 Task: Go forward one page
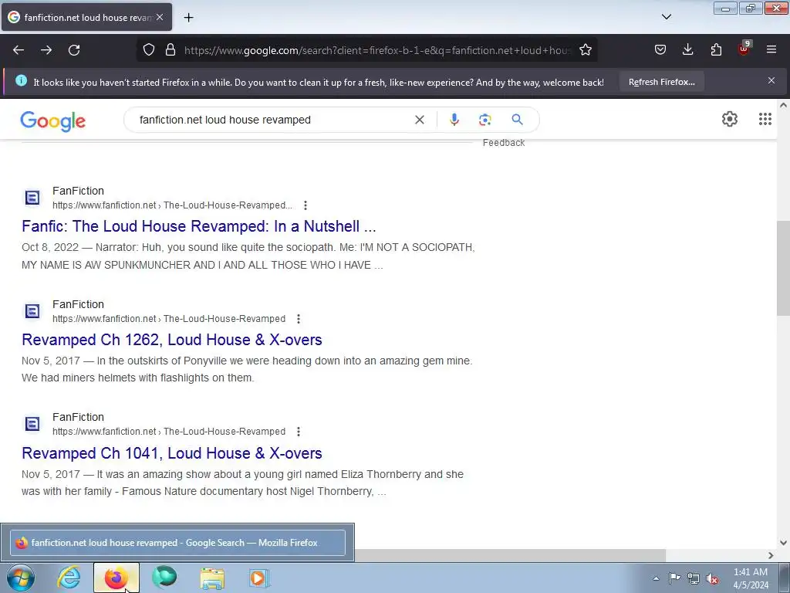point(46,50)
